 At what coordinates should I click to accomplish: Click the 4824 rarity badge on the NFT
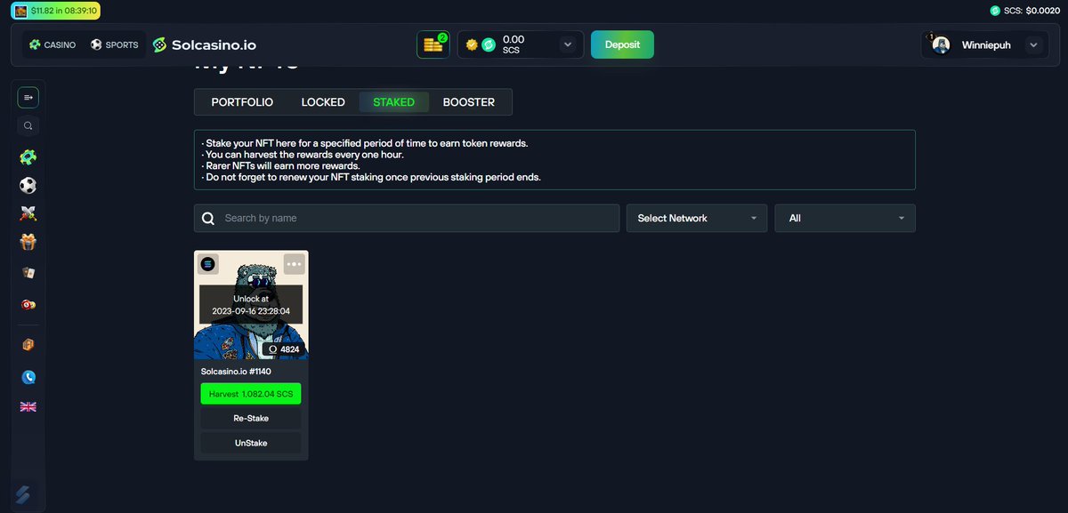pos(285,349)
